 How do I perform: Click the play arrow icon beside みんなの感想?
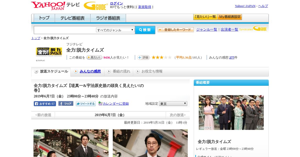coord(76,72)
